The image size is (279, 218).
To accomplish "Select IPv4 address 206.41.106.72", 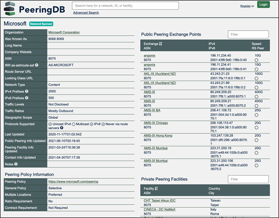I will (221, 110).
